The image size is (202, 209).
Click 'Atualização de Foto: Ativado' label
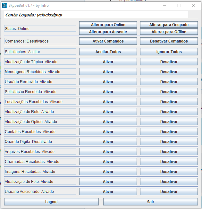point(40,181)
